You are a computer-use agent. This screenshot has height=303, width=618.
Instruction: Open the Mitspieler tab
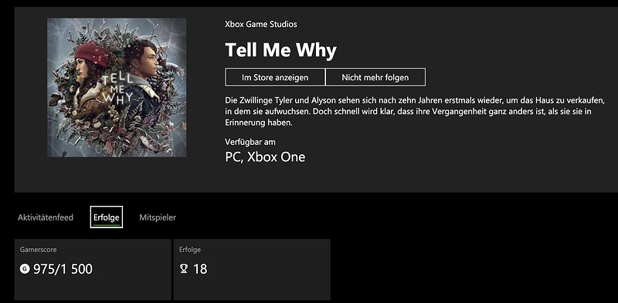(158, 217)
